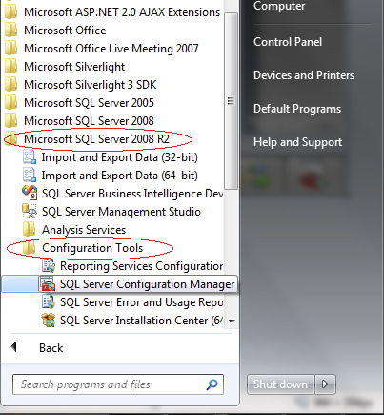The width and height of the screenshot is (384, 415).
Task: Open SQL Server Installation Center icon
Action: (x=48, y=321)
